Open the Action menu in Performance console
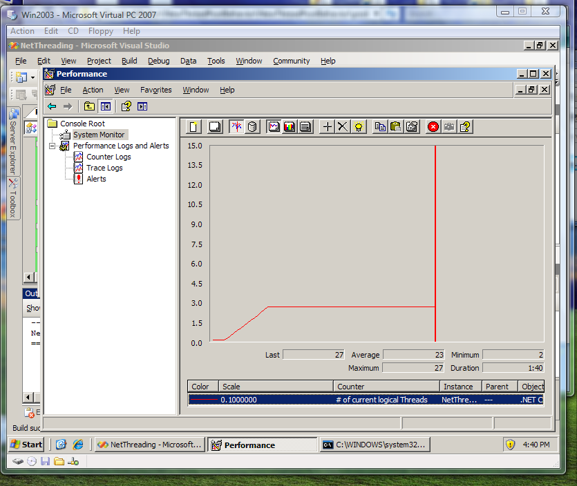Image resolution: width=577 pixels, height=486 pixels. point(93,90)
